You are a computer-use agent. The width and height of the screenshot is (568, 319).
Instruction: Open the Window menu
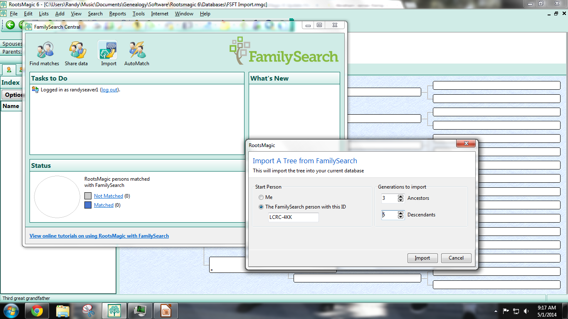click(184, 14)
